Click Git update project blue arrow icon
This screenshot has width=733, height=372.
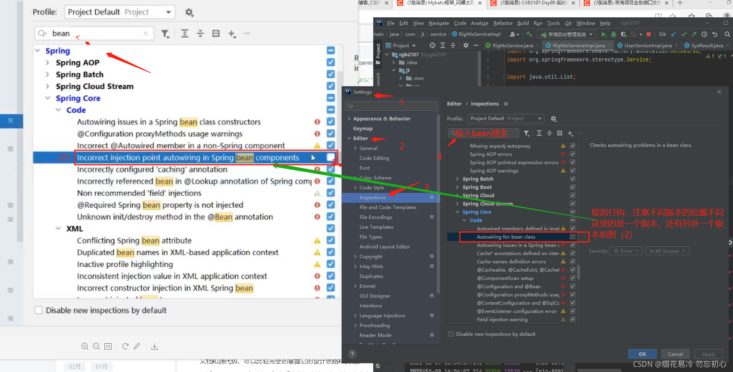click(674, 34)
